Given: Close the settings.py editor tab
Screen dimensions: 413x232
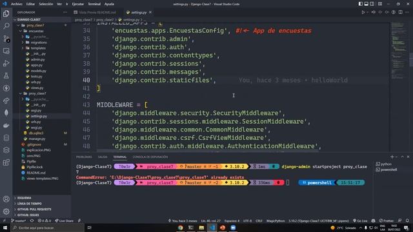Looking at the screenshot, I should [x=150, y=12].
